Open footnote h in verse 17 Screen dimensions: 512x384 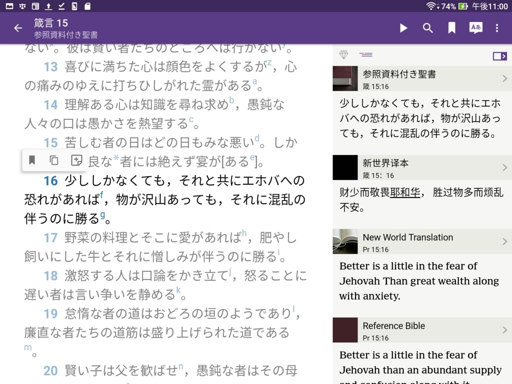244,233
